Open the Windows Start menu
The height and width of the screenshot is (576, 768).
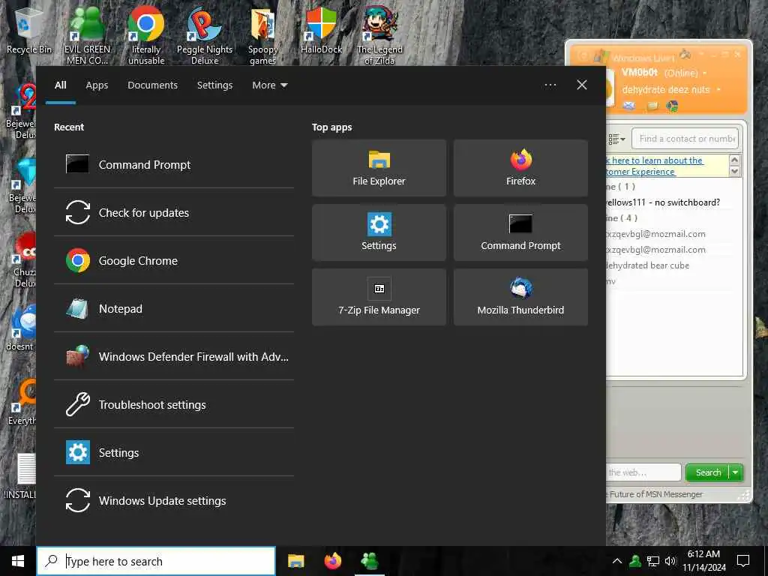point(18,561)
